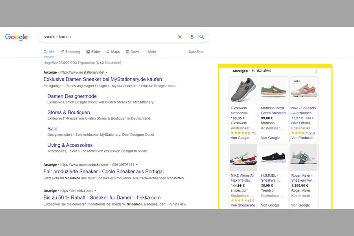Open 'Roger Vivier - Sneakers Viv'...' title
Viewport: 354px width, 236px height.
tap(303, 178)
